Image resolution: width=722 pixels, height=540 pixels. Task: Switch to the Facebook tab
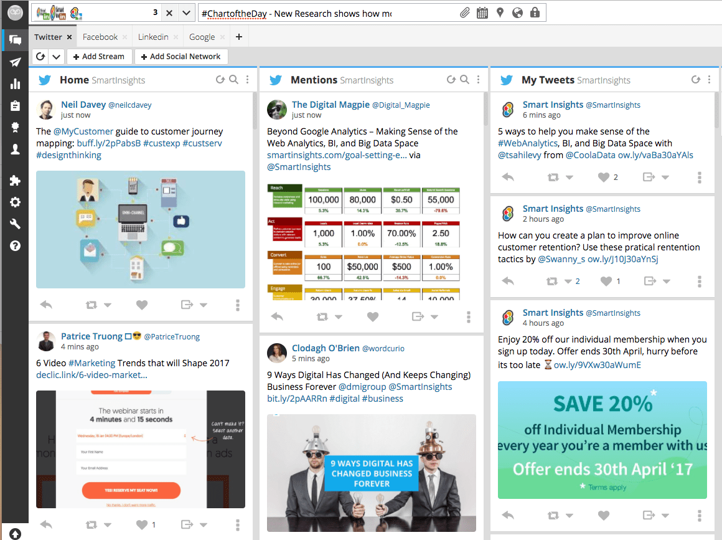(x=100, y=37)
